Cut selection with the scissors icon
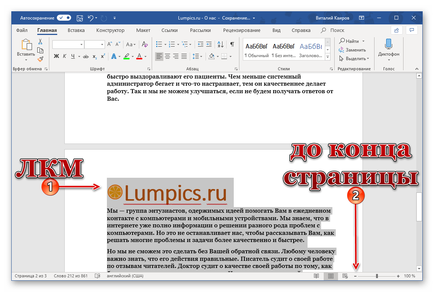This screenshot has width=434, height=292. [x=40, y=42]
